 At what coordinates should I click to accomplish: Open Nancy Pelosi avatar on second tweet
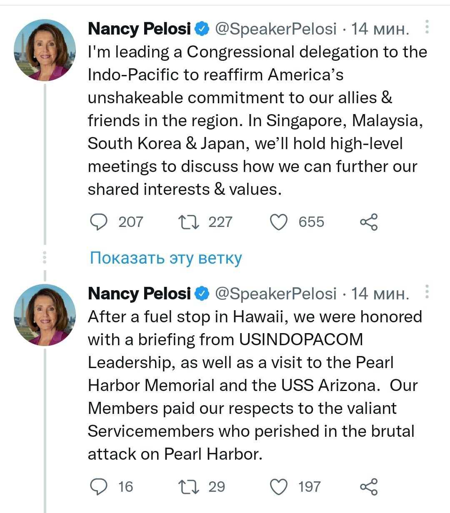pos(45,315)
